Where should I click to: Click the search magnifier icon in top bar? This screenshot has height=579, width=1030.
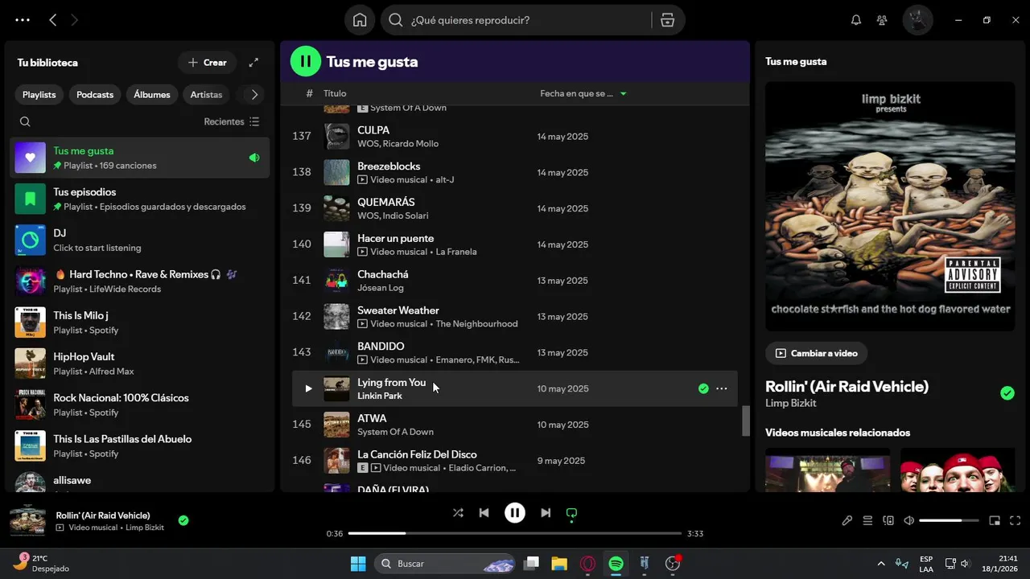coord(396,20)
